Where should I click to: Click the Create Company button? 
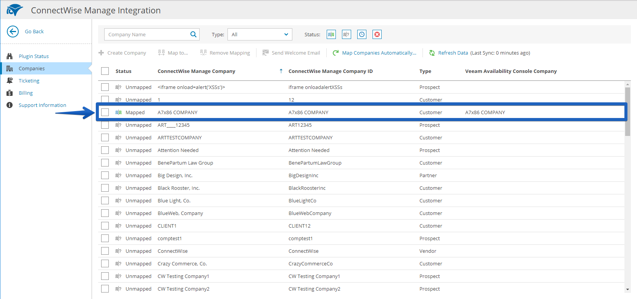(122, 53)
